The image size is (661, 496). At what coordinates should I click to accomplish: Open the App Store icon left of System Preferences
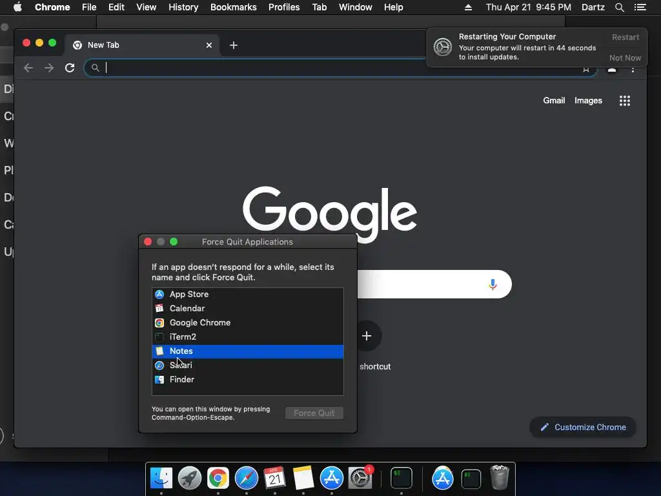coord(332,478)
